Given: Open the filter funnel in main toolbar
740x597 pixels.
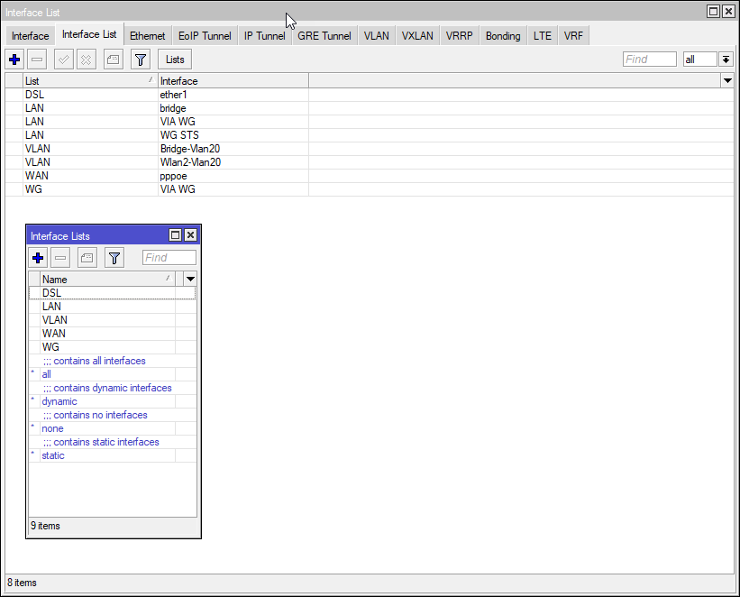Looking at the screenshot, I should [140, 60].
